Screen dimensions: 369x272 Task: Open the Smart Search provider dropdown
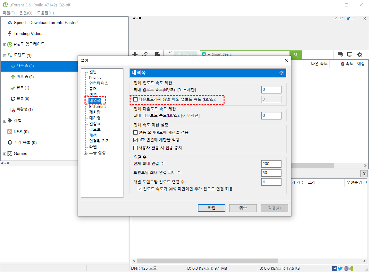click(208, 55)
